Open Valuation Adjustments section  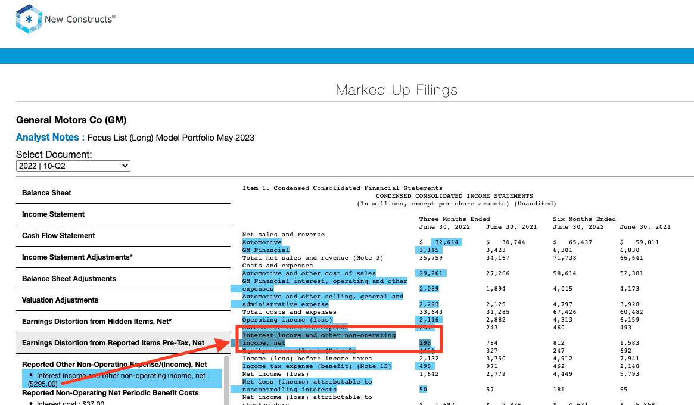(123, 300)
